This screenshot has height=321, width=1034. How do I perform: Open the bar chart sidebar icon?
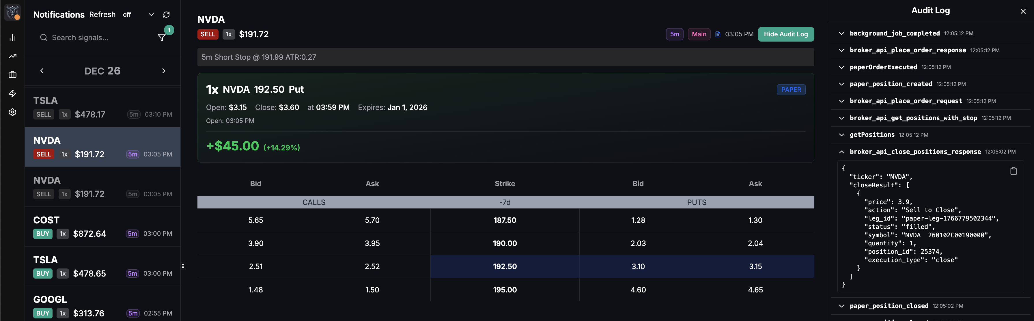point(12,37)
